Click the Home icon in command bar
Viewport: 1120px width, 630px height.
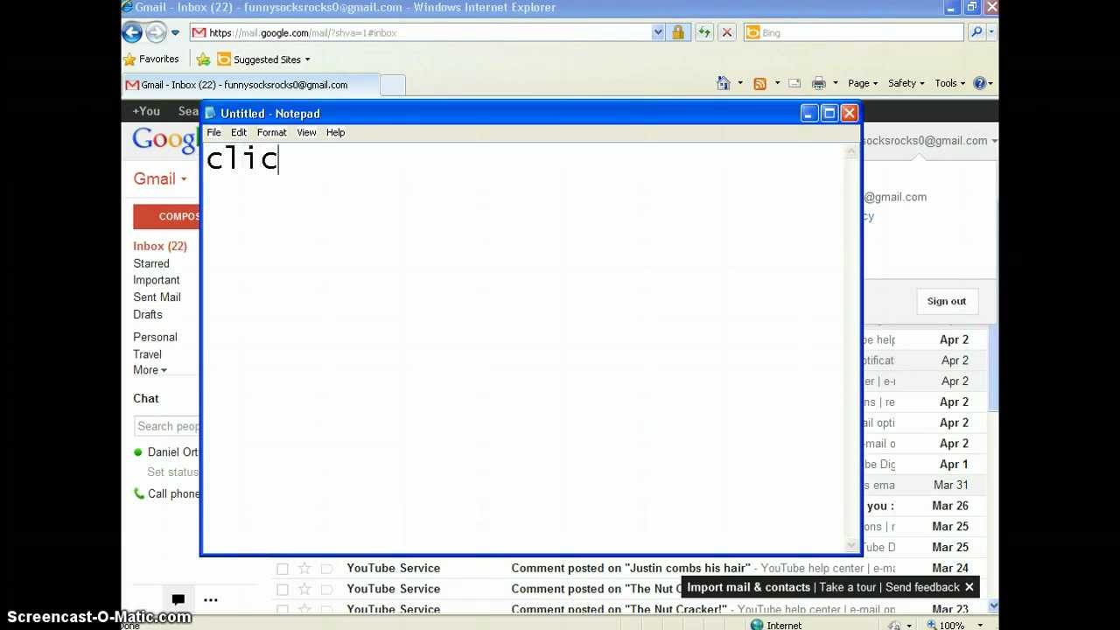(x=724, y=83)
